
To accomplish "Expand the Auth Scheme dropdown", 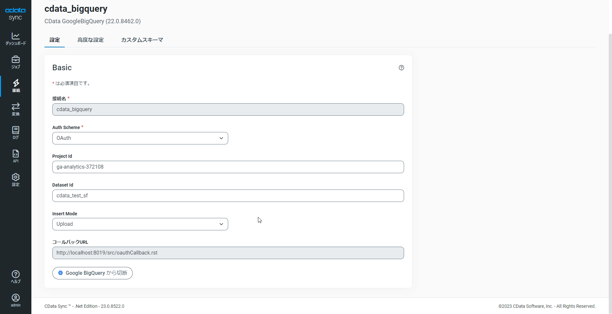I will pos(140,138).
